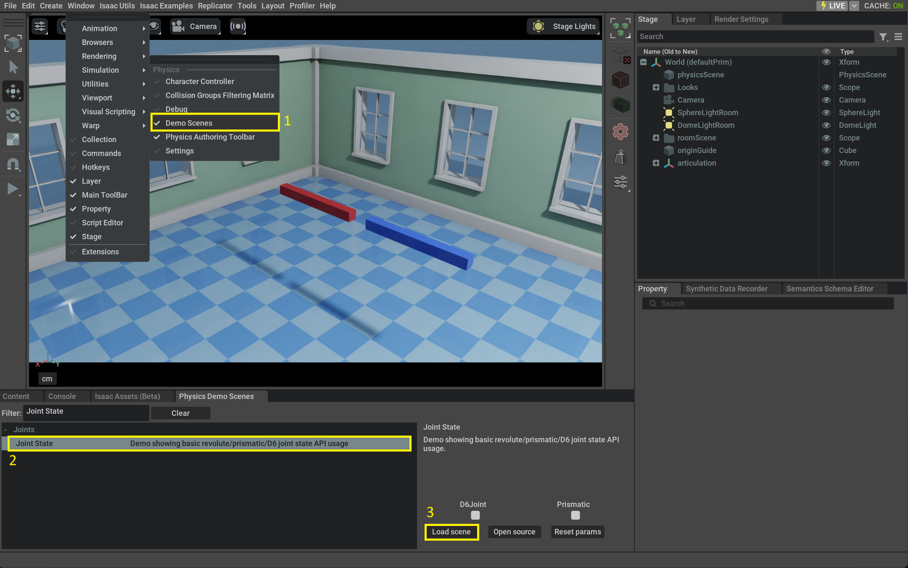Open the Stage filter funnel icon
The width and height of the screenshot is (908, 568).
tap(884, 37)
